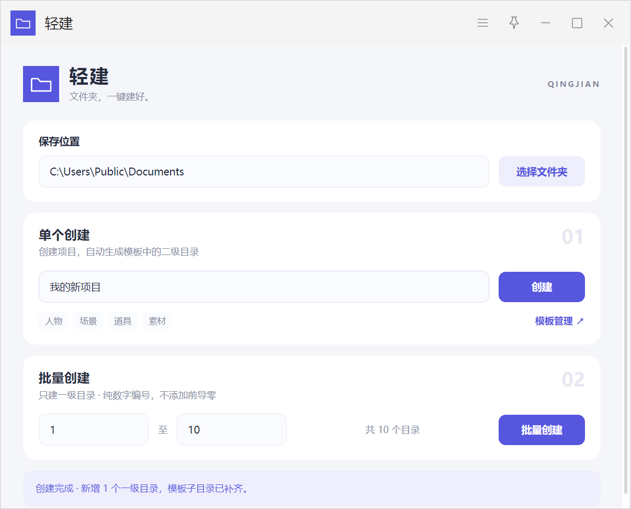Screen dimensions: 631x509
Task: Pin the window on top
Action: [514, 23]
